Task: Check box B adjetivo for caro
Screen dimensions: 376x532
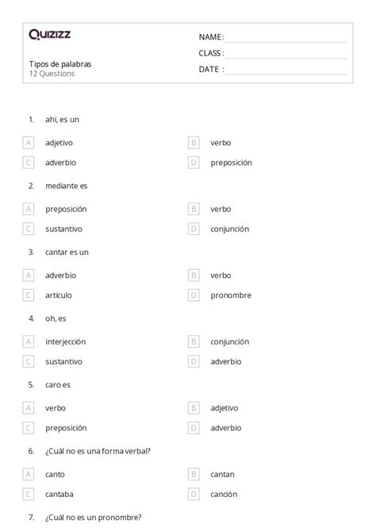Action: pos(194,408)
